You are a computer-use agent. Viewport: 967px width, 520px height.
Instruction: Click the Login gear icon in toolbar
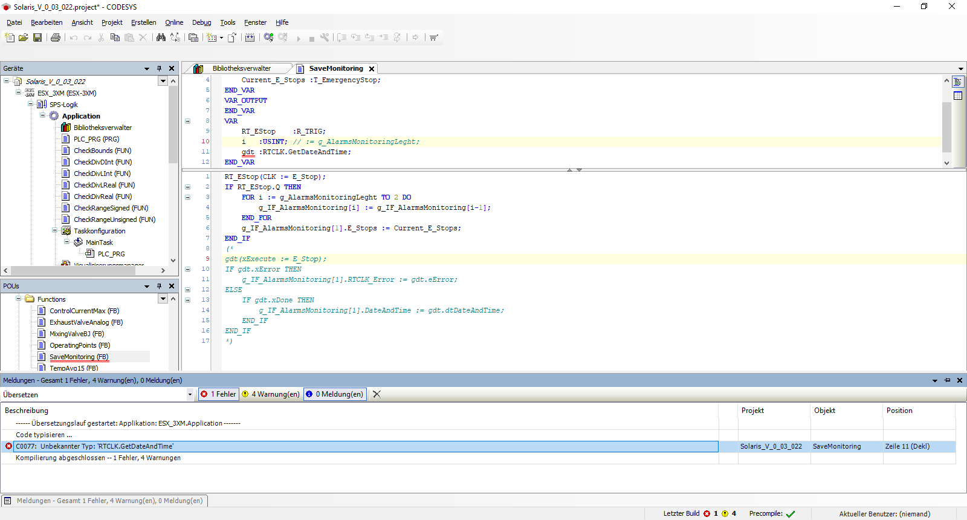[x=268, y=37]
